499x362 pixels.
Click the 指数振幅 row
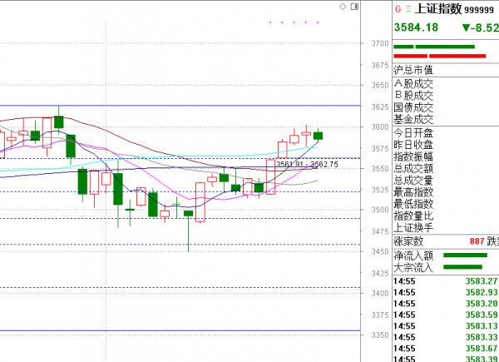point(414,156)
